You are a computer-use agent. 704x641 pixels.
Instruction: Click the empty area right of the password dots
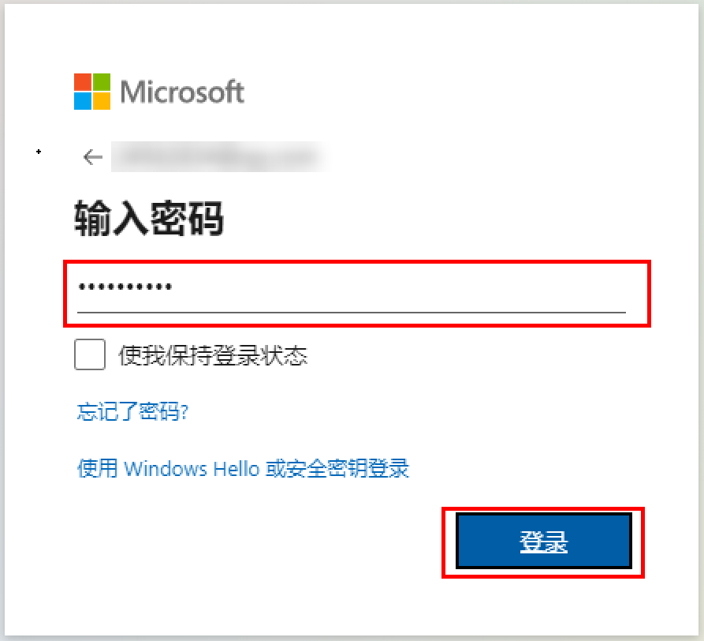coord(400,287)
